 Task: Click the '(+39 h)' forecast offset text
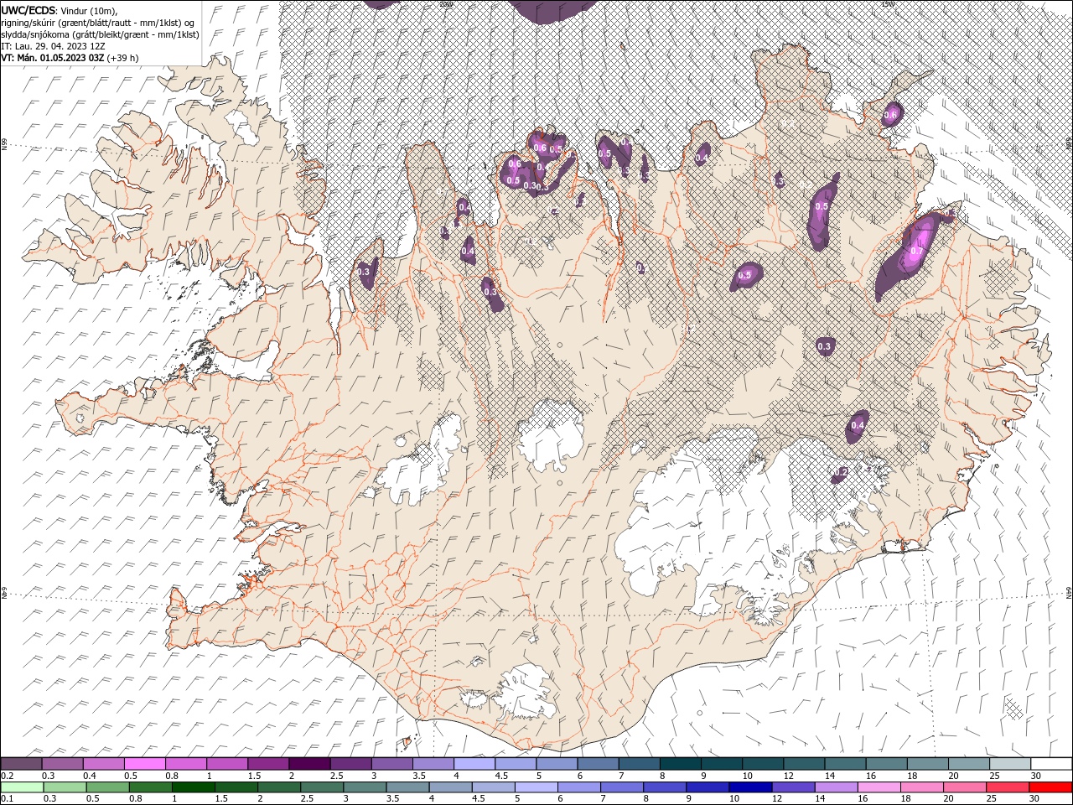(123, 58)
